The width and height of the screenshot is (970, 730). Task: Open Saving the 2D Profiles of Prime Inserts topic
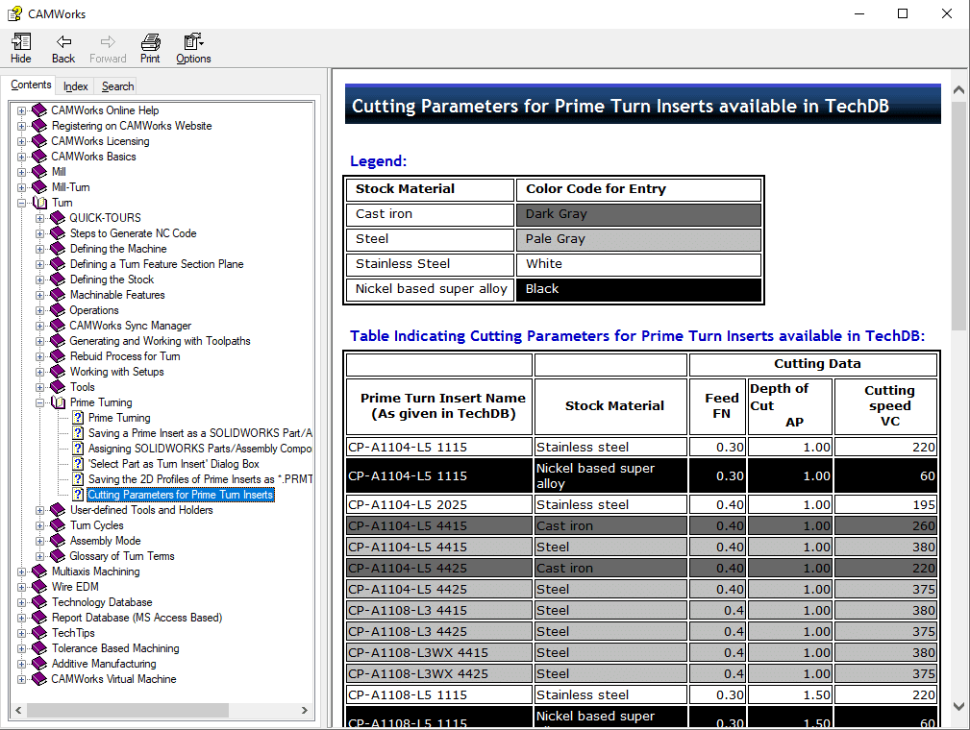200,479
